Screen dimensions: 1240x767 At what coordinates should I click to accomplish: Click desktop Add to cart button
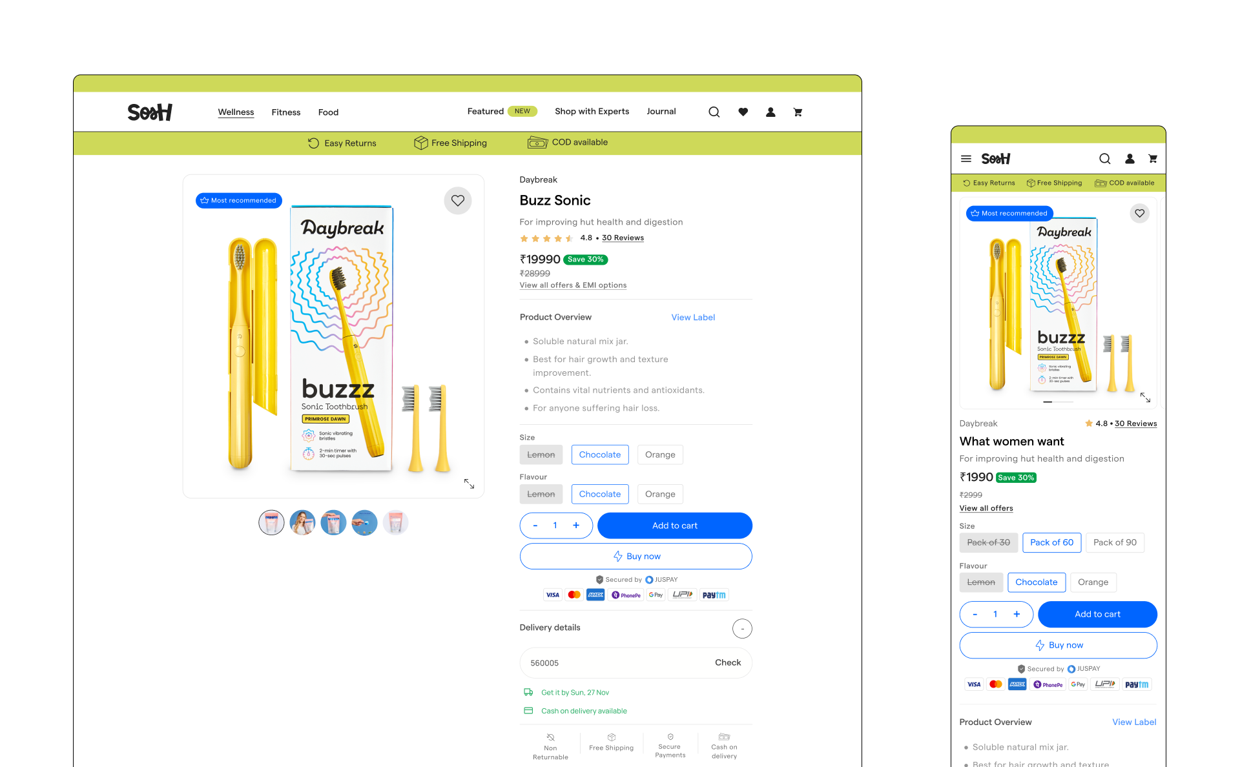pyautogui.click(x=674, y=526)
